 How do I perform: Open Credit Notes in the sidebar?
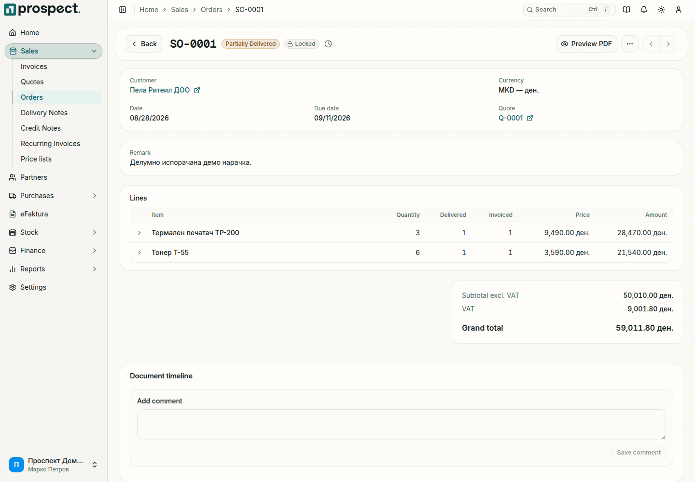tap(59, 128)
